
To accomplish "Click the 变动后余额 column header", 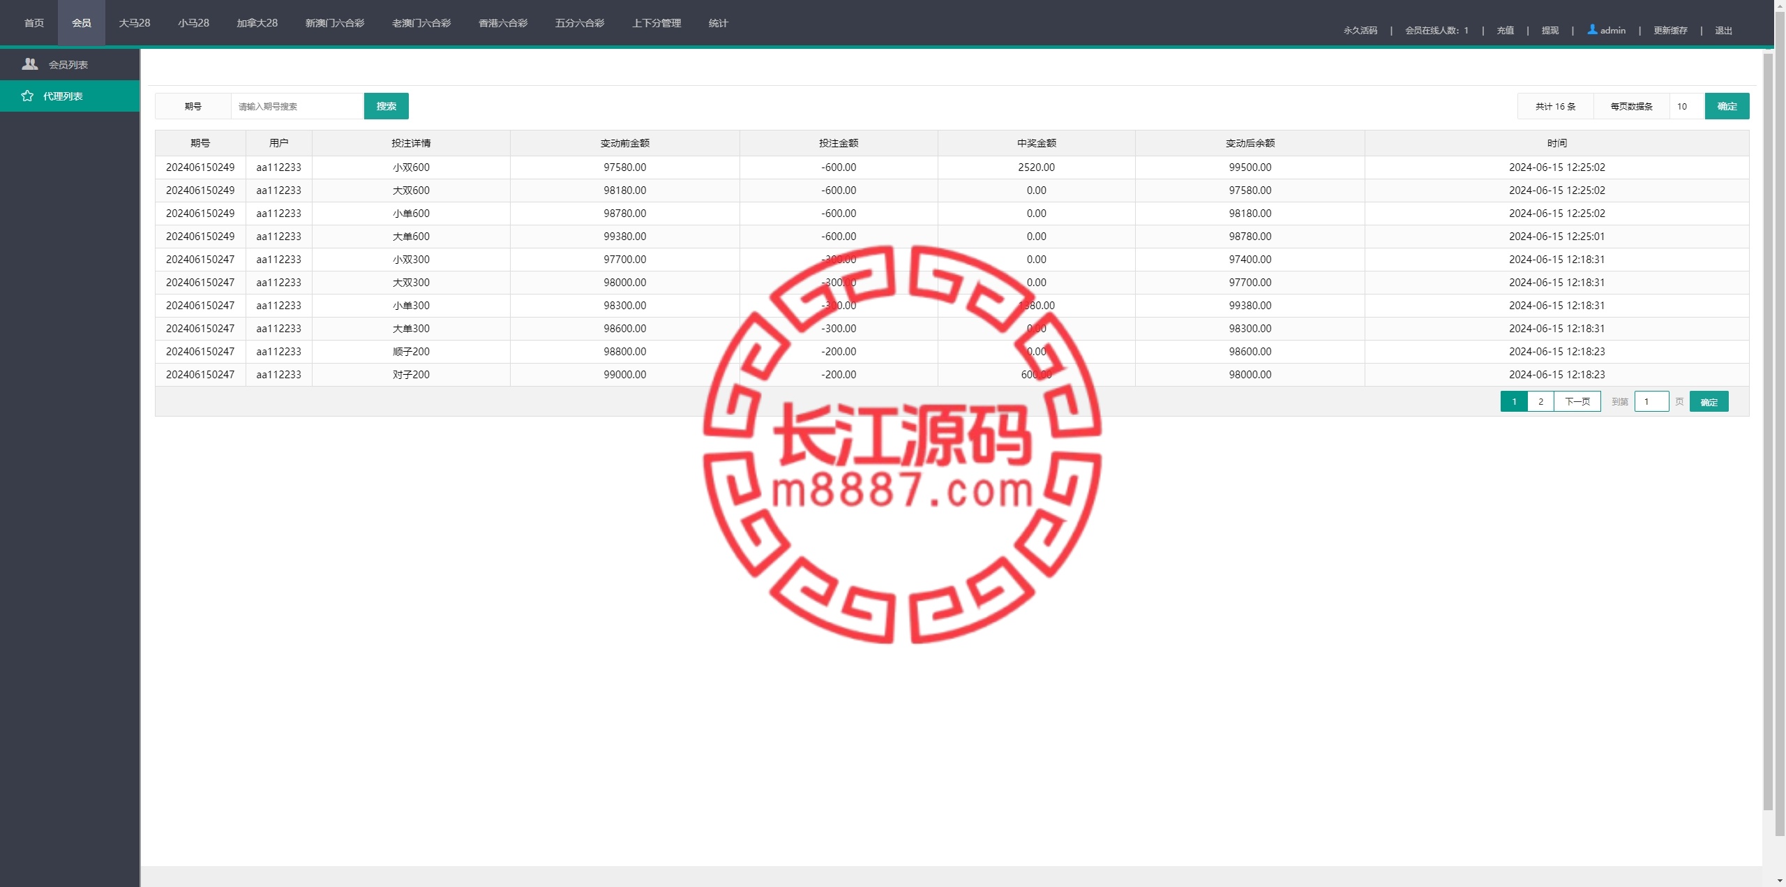I will [1250, 143].
